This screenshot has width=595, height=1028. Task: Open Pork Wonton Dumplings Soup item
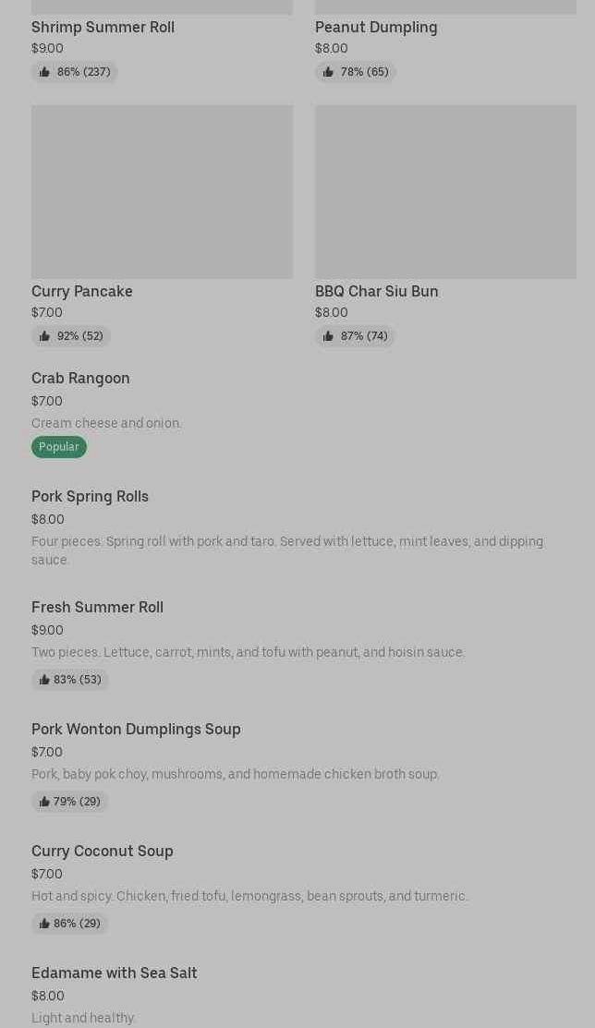pos(136,730)
